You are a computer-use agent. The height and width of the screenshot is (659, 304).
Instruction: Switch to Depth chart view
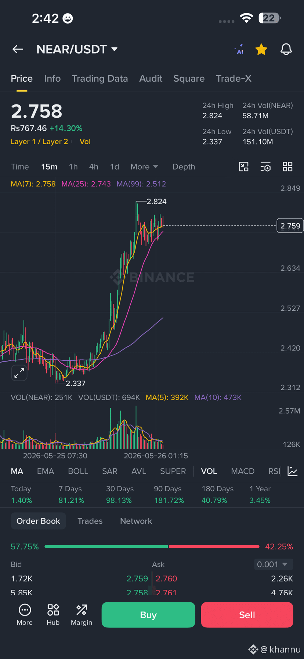[184, 167]
